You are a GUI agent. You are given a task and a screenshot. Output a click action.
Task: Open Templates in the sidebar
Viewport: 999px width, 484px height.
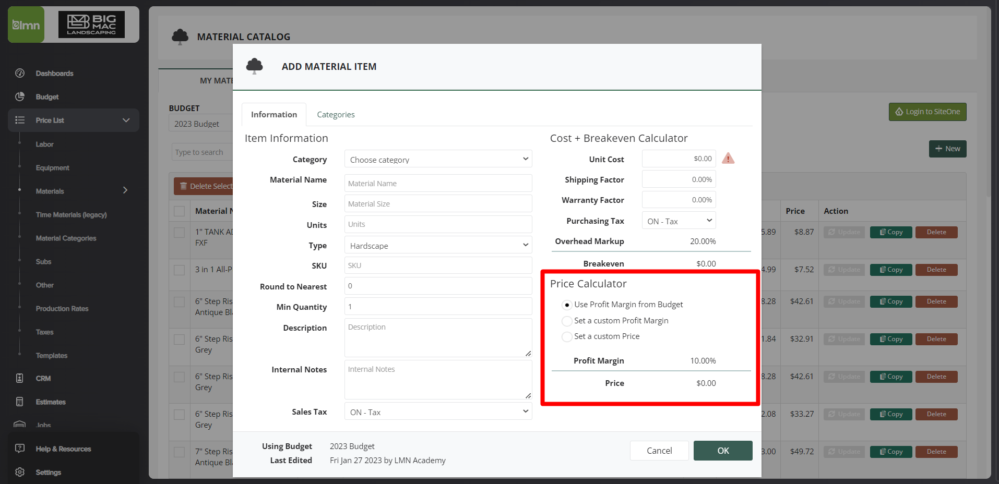51,355
